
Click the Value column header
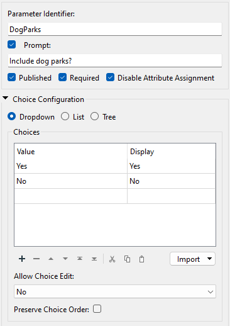(x=71, y=151)
